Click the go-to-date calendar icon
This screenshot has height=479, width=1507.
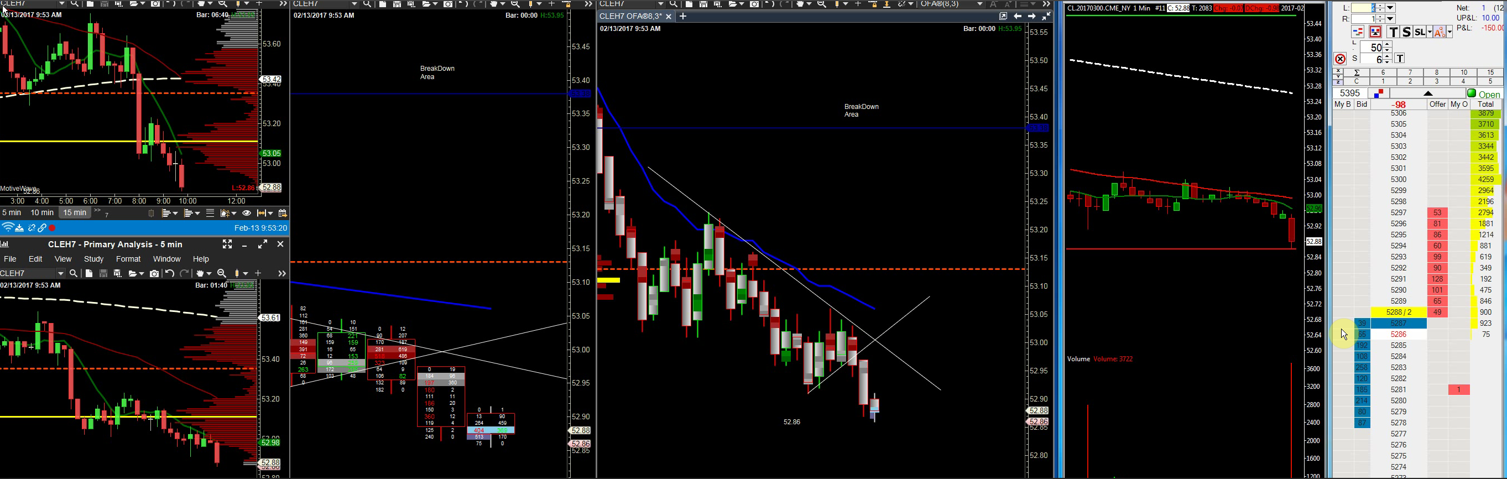click(x=283, y=213)
